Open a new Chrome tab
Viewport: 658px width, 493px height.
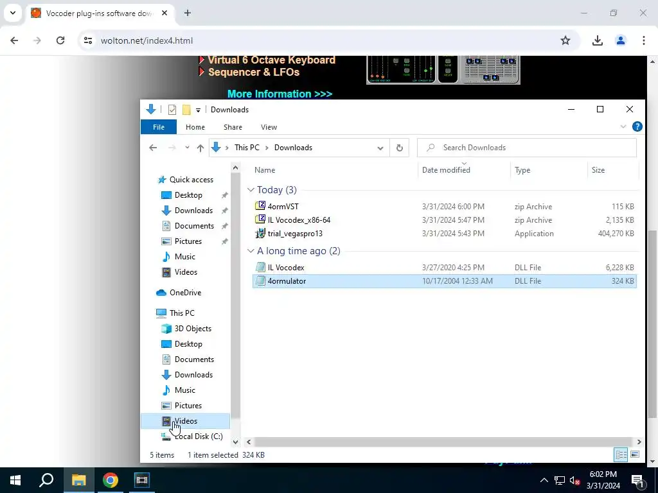pos(188,13)
